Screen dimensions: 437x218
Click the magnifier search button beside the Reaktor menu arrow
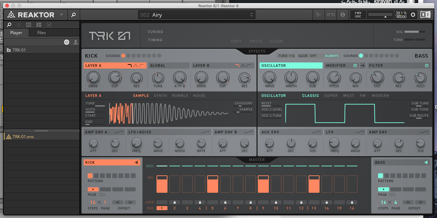pyautogui.click(x=73, y=15)
